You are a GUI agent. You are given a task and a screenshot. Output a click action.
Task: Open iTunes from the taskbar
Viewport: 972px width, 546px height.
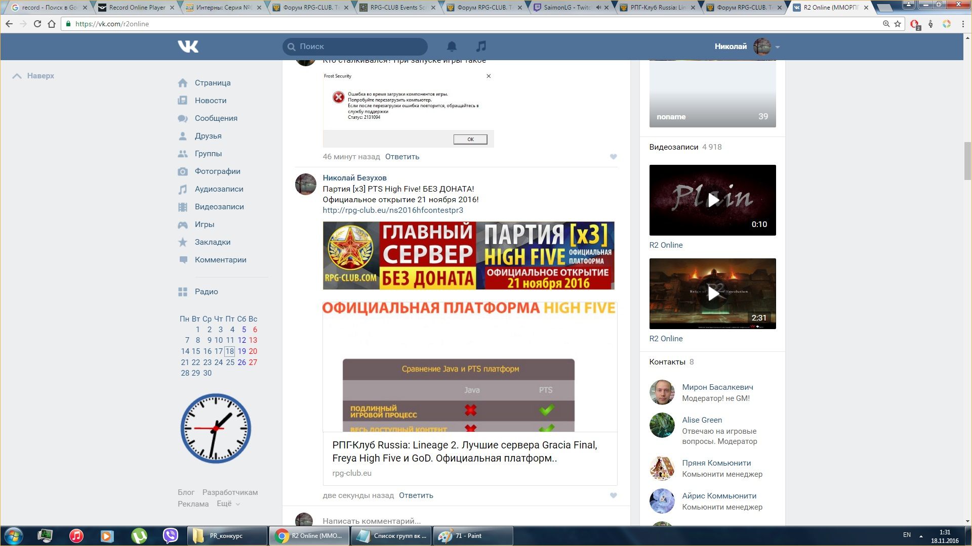(76, 536)
